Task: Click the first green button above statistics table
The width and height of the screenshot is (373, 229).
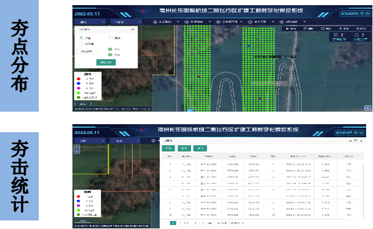Action: pyautogui.click(x=169, y=148)
